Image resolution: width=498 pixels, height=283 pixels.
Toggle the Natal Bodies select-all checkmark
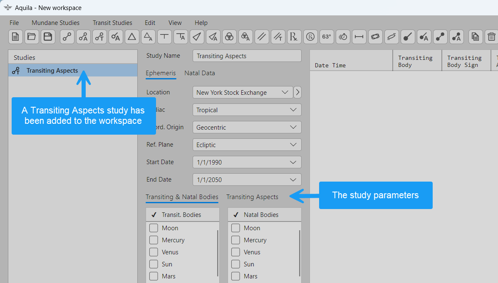coord(236,215)
